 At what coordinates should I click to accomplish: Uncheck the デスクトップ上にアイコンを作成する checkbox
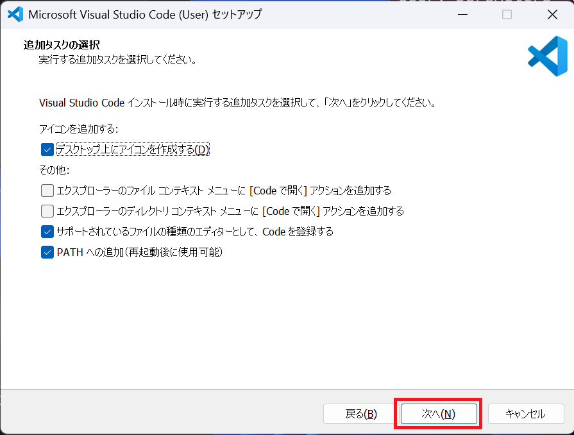pos(47,149)
